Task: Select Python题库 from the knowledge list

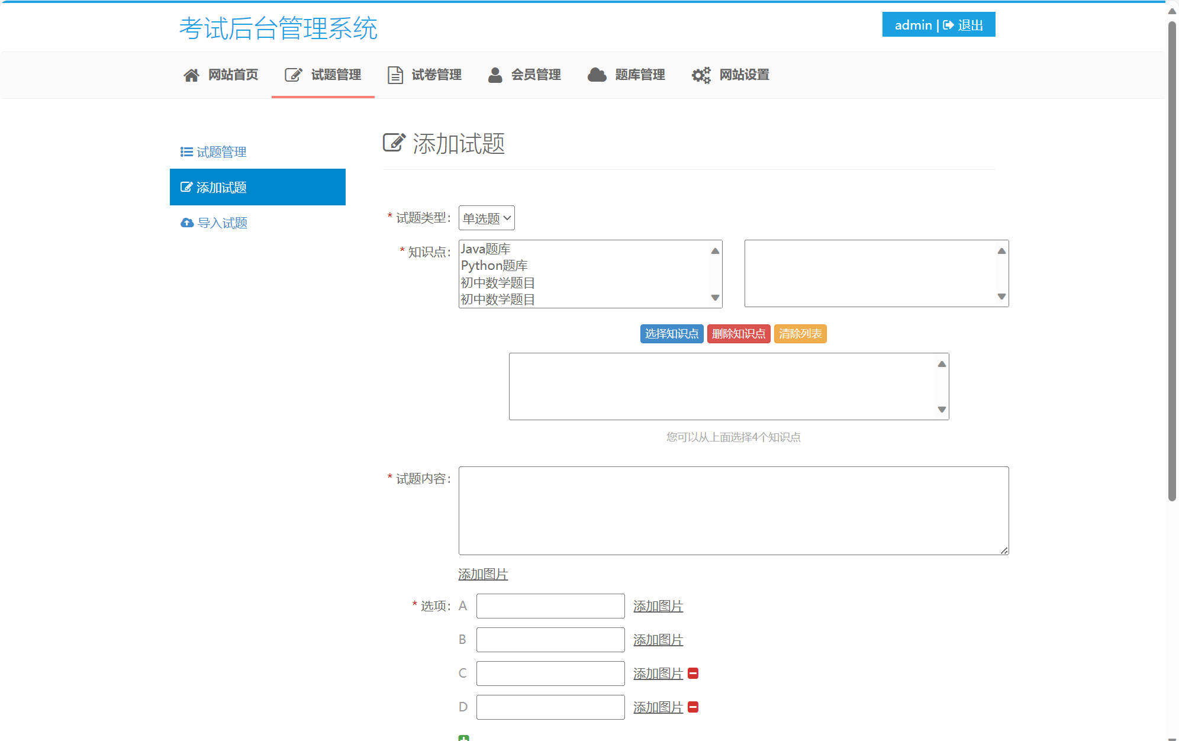Action: tap(494, 265)
